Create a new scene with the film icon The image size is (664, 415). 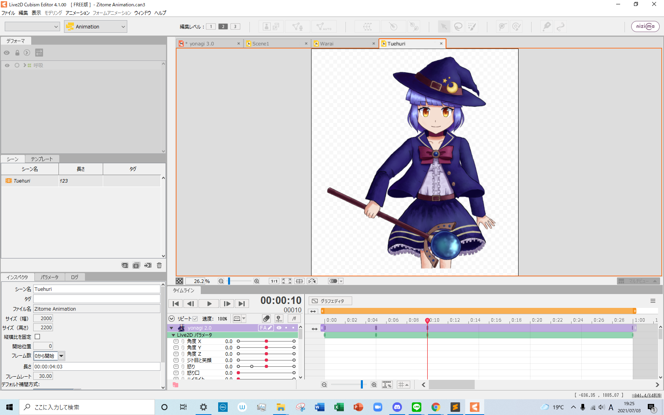(125, 265)
